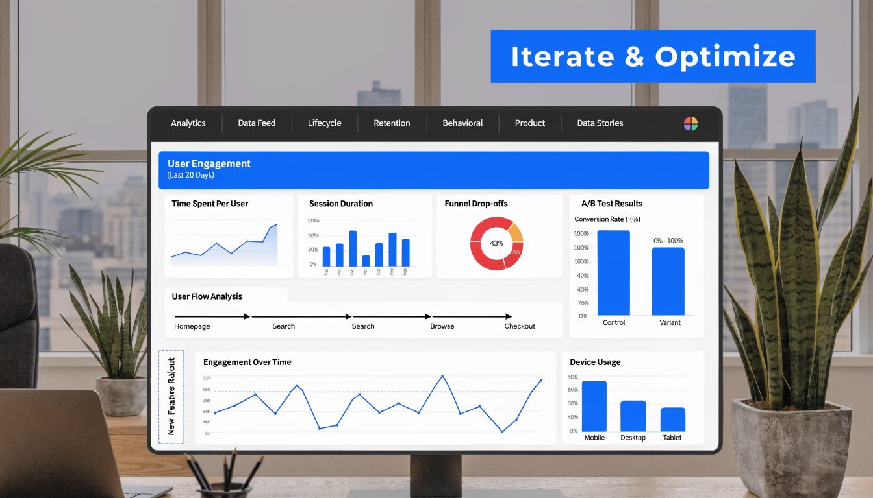The width and height of the screenshot is (873, 498).
Task: Click the colorful pie logo icon
Action: [690, 123]
